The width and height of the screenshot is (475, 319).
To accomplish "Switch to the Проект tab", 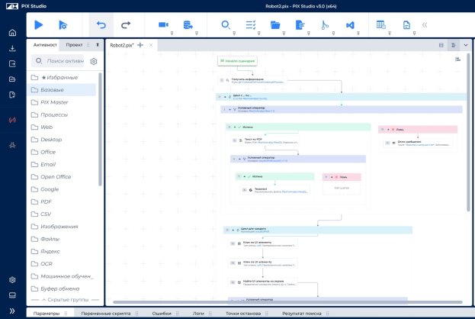I will point(74,44).
